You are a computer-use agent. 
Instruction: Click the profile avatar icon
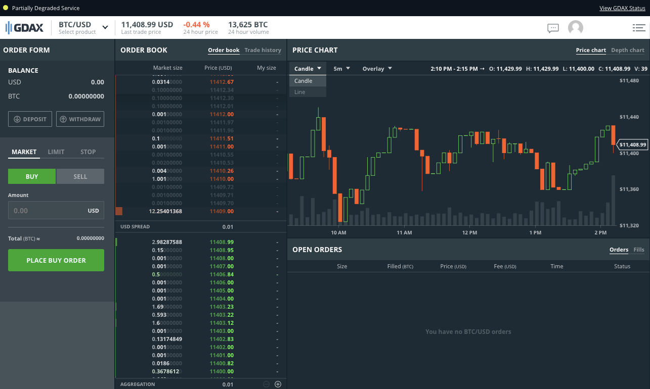coord(575,28)
